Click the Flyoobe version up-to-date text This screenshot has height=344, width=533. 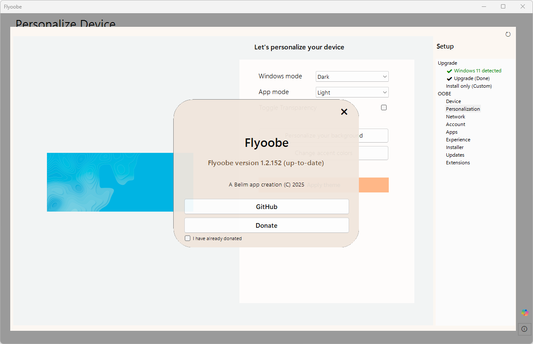(266, 163)
